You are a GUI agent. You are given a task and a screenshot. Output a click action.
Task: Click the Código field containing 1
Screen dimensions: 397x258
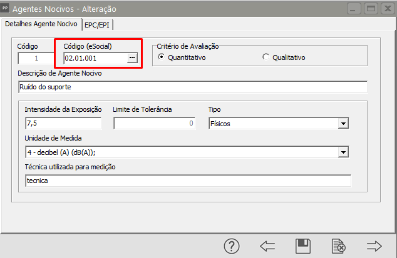click(36, 58)
